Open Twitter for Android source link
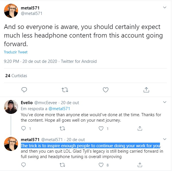Viewport: 172px width, 171px height. pyautogui.click(x=79, y=61)
